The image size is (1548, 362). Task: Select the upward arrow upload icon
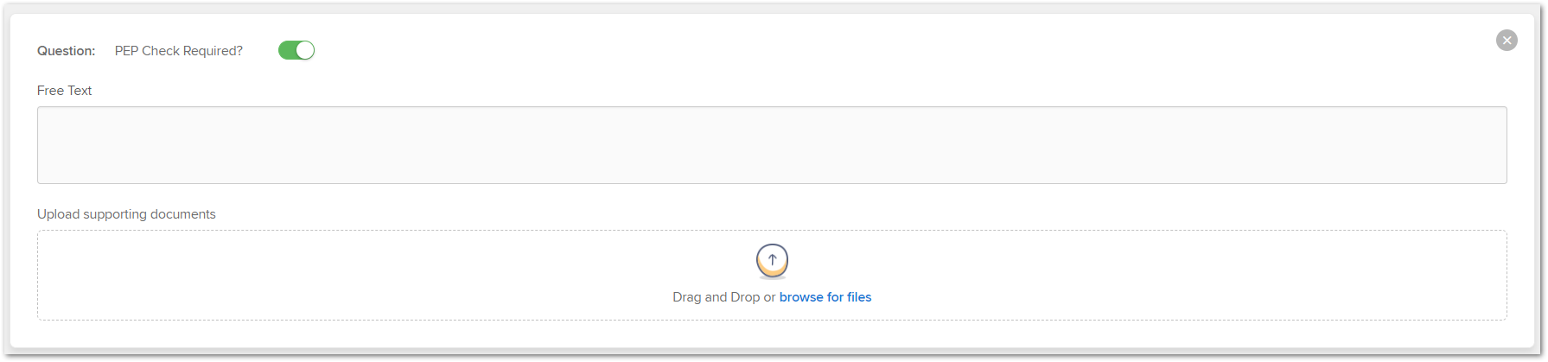tap(772, 260)
